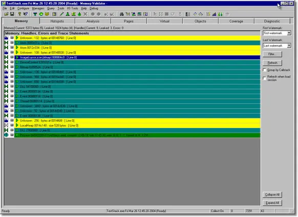Click the green figure on yellow background icon
This screenshot has width=298, height=217.
74,14
